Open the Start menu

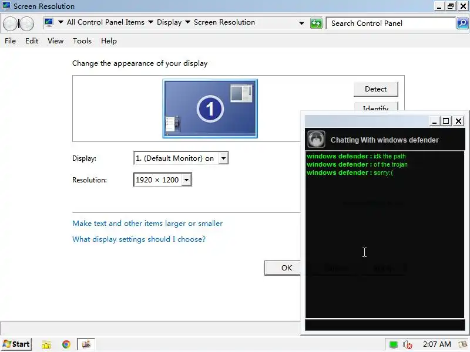(16, 344)
